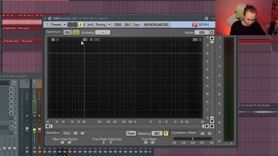Open the detached window icon in SPAN title bar
Image resolution: width=278 pixels, height=156 pixels.
207,18
